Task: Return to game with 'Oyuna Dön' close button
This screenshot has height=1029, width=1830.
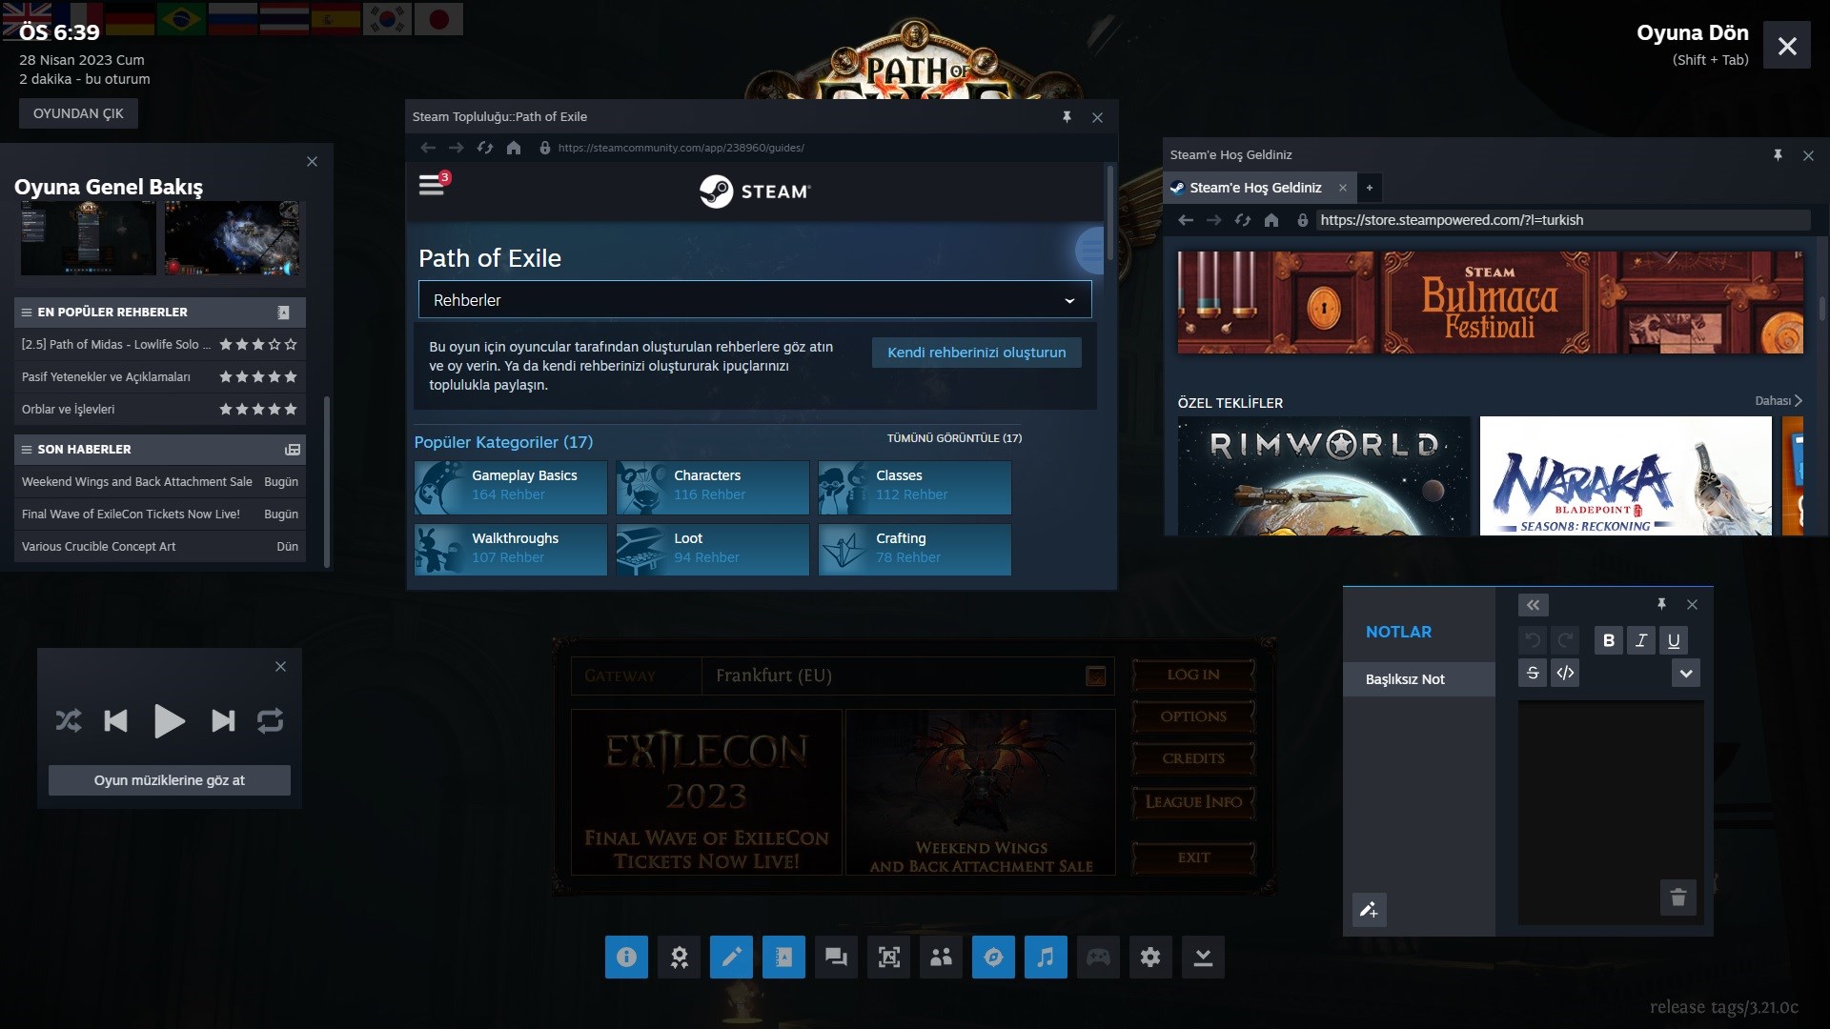Action: click(x=1787, y=46)
